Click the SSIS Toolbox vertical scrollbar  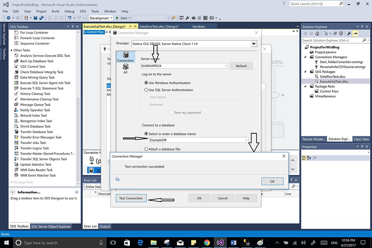click(78, 108)
